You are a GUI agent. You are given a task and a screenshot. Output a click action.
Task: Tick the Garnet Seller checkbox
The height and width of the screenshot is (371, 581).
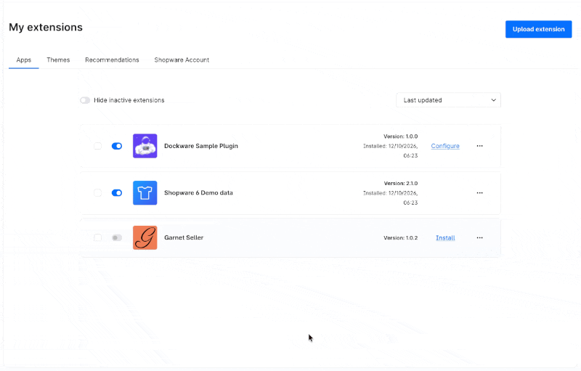(x=97, y=237)
